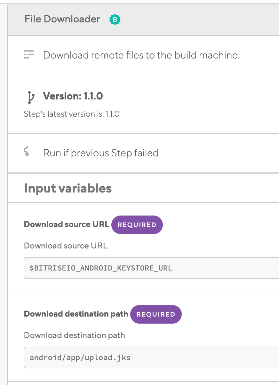Click the Input variables section heading

pyautogui.click(x=67, y=188)
